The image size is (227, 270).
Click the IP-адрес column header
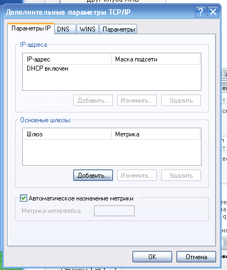[x=67, y=59]
